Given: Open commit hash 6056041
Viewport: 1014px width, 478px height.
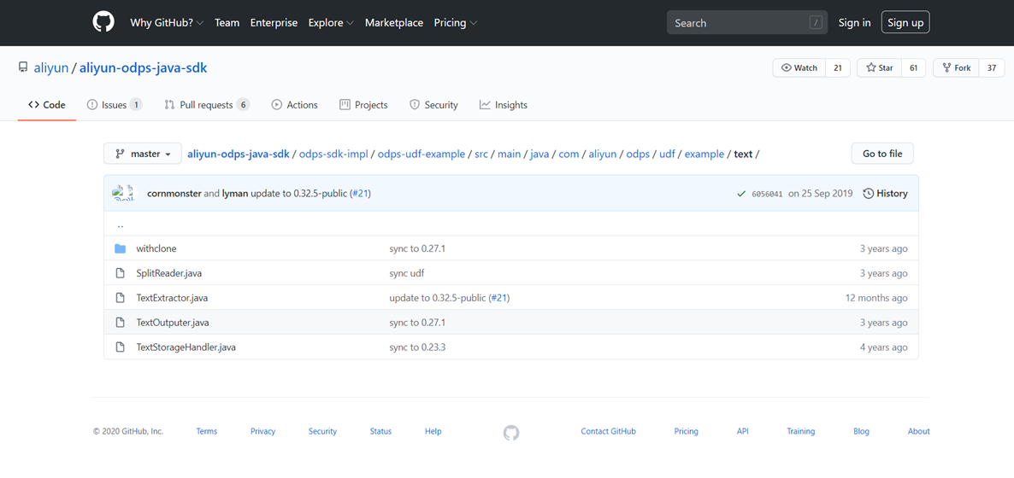Looking at the screenshot, I should (767, 194).
